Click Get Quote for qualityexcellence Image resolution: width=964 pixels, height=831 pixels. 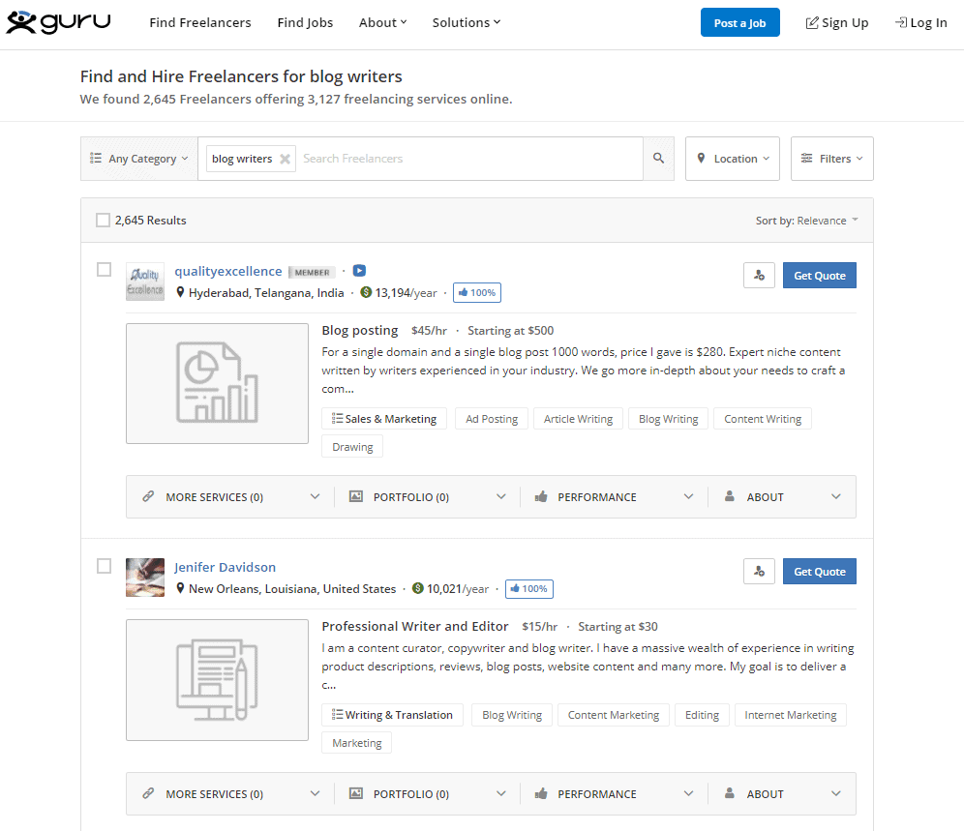tap(819, 276)
